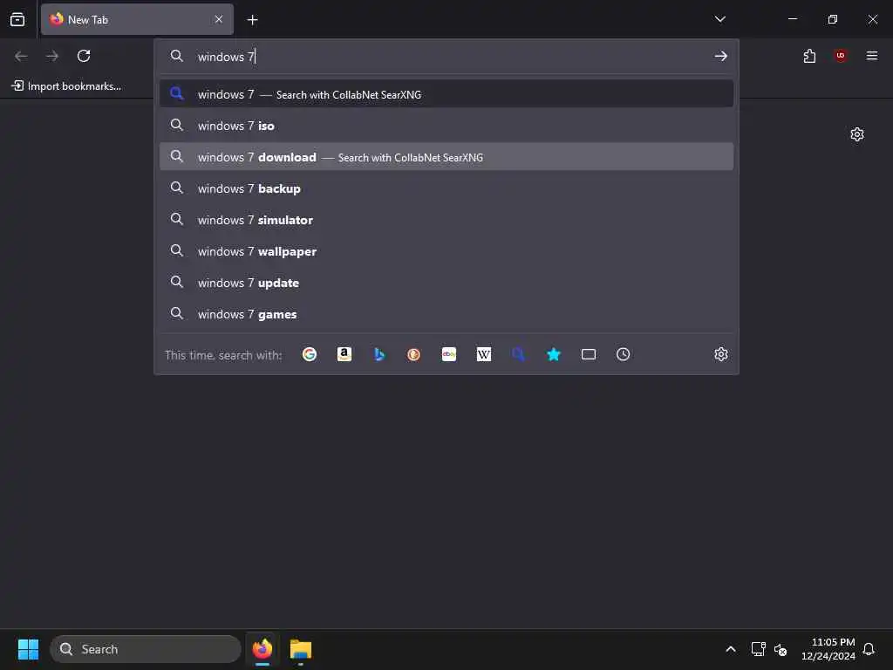
Task: Open Firefox View icon
Action: point(17,19)
